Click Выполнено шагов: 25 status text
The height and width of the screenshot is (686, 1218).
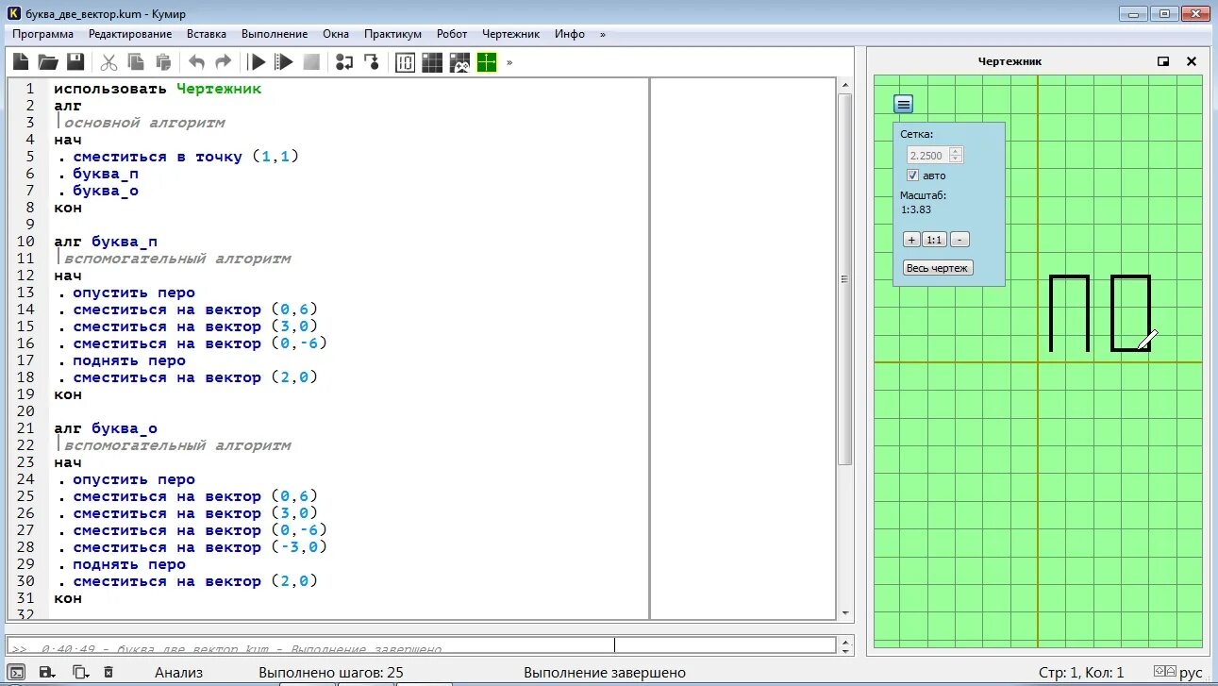coord(331,673)
